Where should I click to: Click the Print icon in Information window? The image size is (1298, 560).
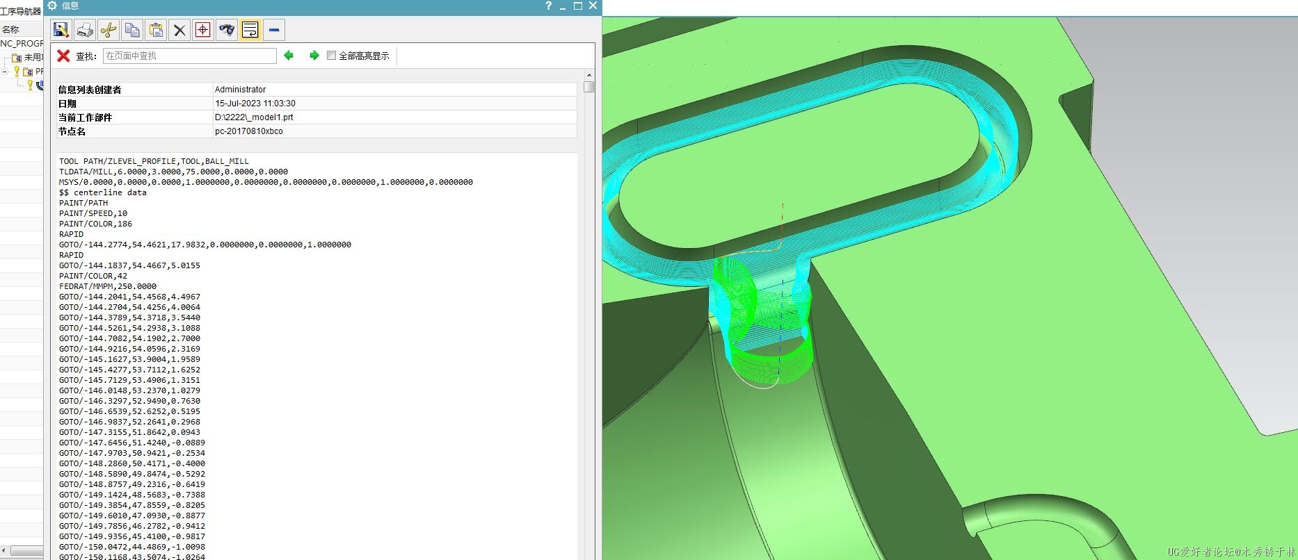85,30
